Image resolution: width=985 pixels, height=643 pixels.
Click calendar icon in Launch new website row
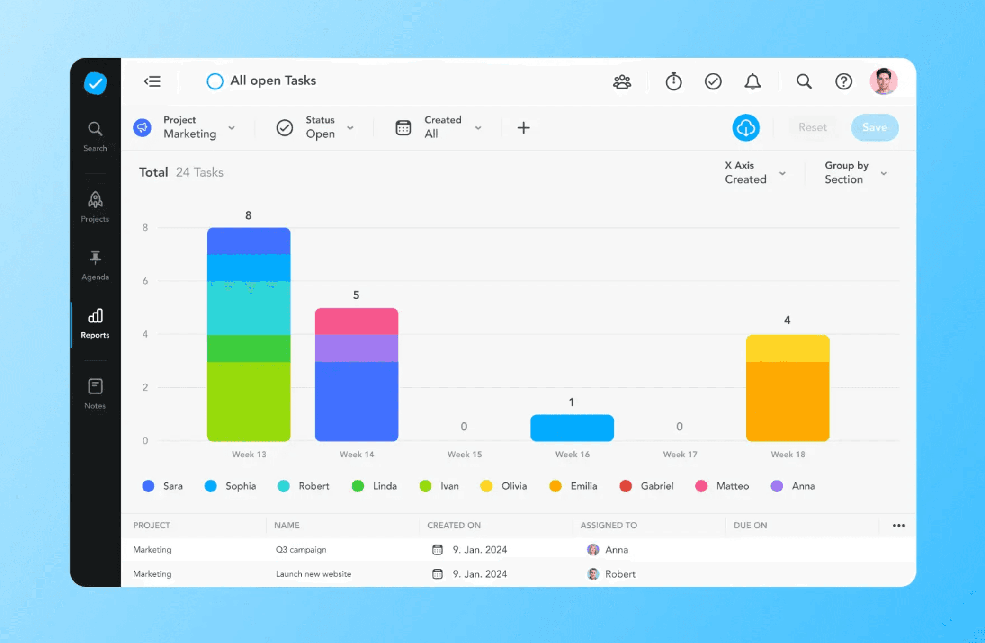click(438, 574)
